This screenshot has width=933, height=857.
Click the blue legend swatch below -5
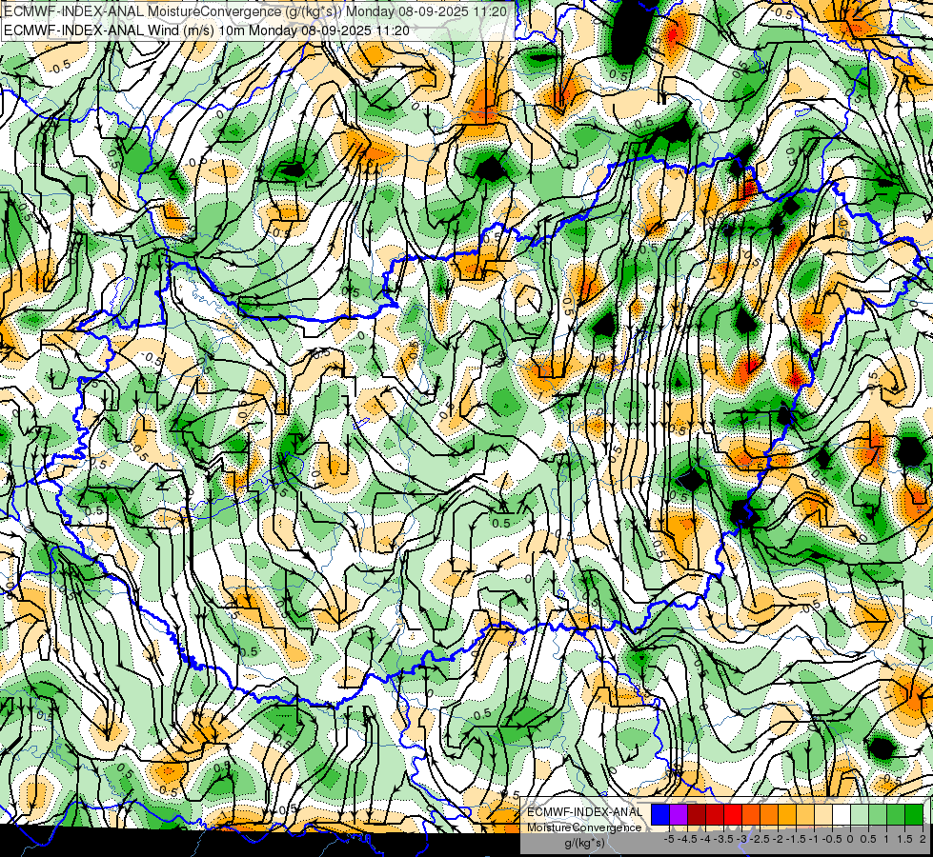[660, 815]
